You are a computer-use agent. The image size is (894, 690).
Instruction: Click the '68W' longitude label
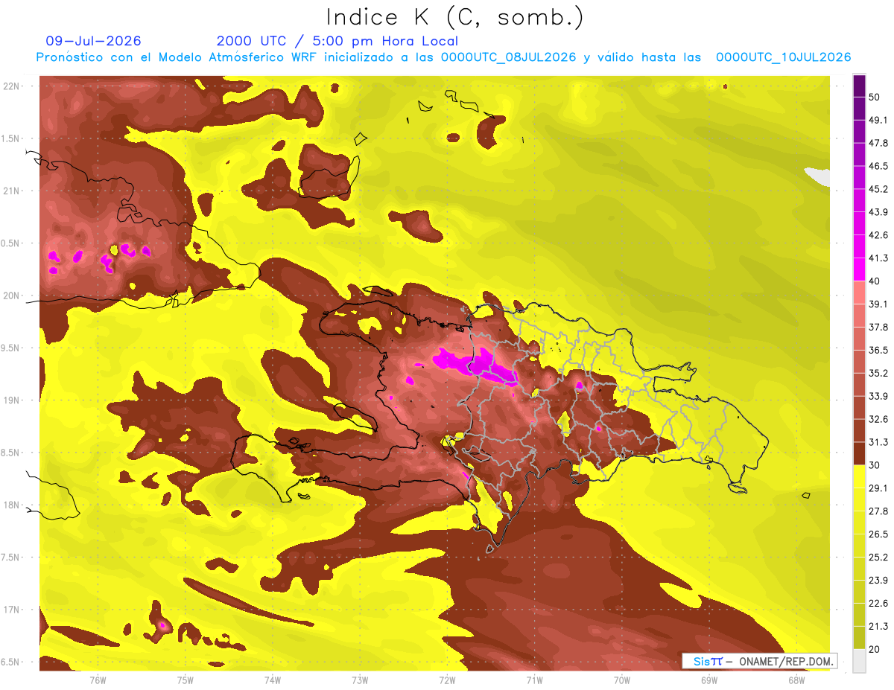796,680
